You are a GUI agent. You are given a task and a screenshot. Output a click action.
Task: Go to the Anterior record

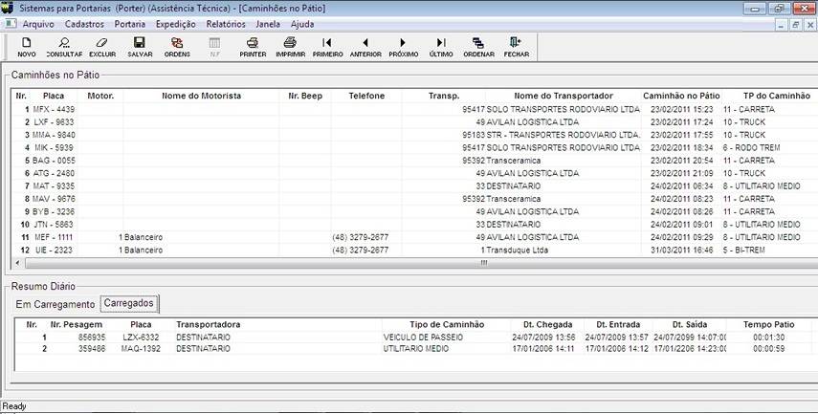click(365, 47)
